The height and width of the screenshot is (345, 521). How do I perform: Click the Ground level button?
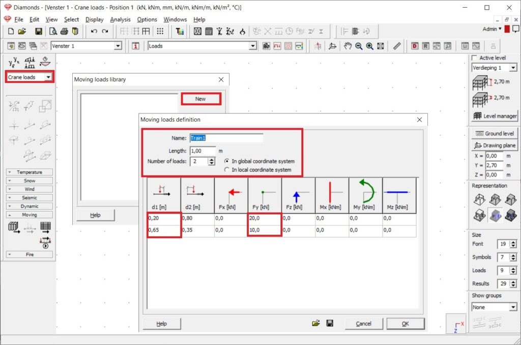pos(495,134)
